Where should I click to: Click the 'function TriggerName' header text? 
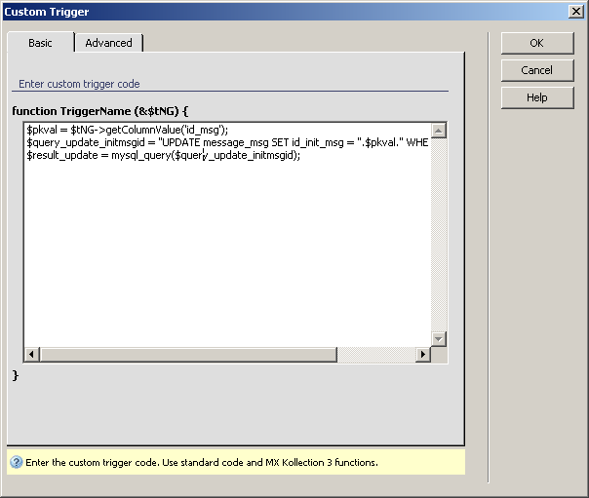tap(97, 111)
